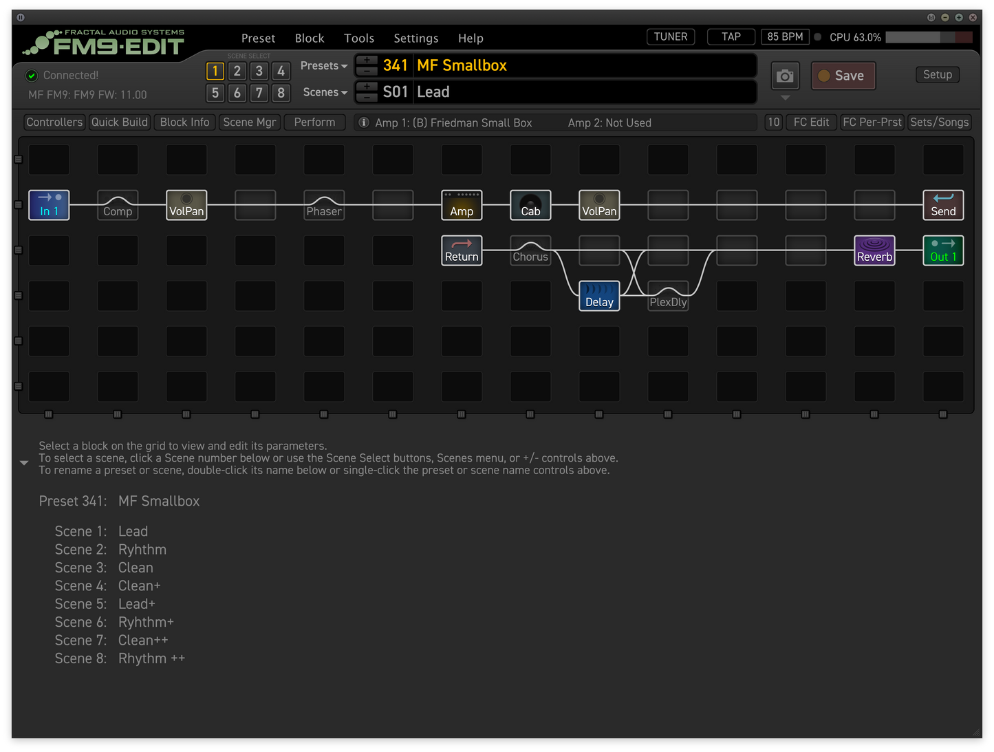The height and width of the screenshot is (752, 994).
Task: Select the Delay block
Action: pos(599,296)
